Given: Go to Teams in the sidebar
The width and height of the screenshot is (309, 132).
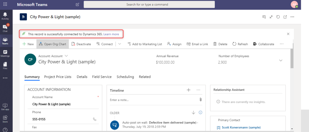Looking at the screenshot, I should tap(5, 41).
